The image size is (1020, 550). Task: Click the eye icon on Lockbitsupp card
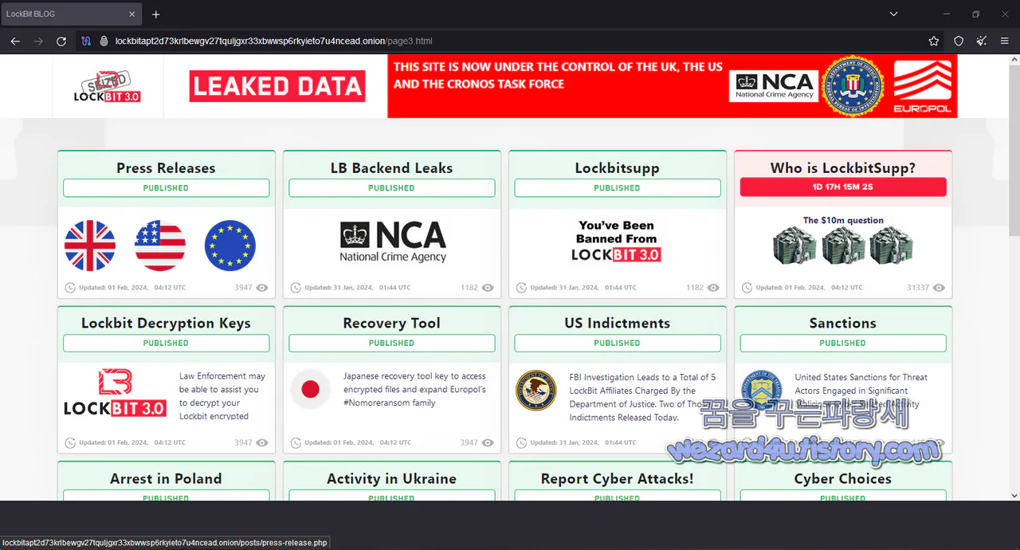click(x=713, y=288)
